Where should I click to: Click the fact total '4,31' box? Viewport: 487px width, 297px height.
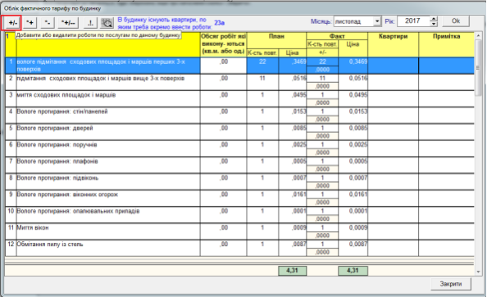353,271
